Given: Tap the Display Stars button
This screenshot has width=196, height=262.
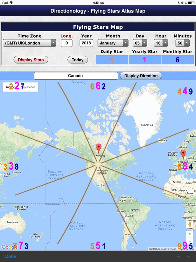Looking at the screenshot, I should [x=31, y=60].
